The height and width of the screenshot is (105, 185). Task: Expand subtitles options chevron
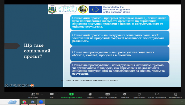[116, 94]
